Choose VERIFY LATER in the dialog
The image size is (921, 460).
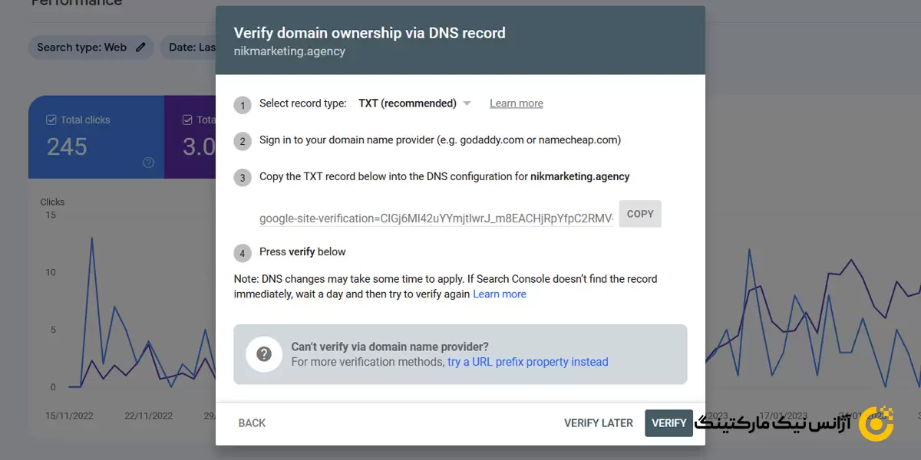pos(598,423)
